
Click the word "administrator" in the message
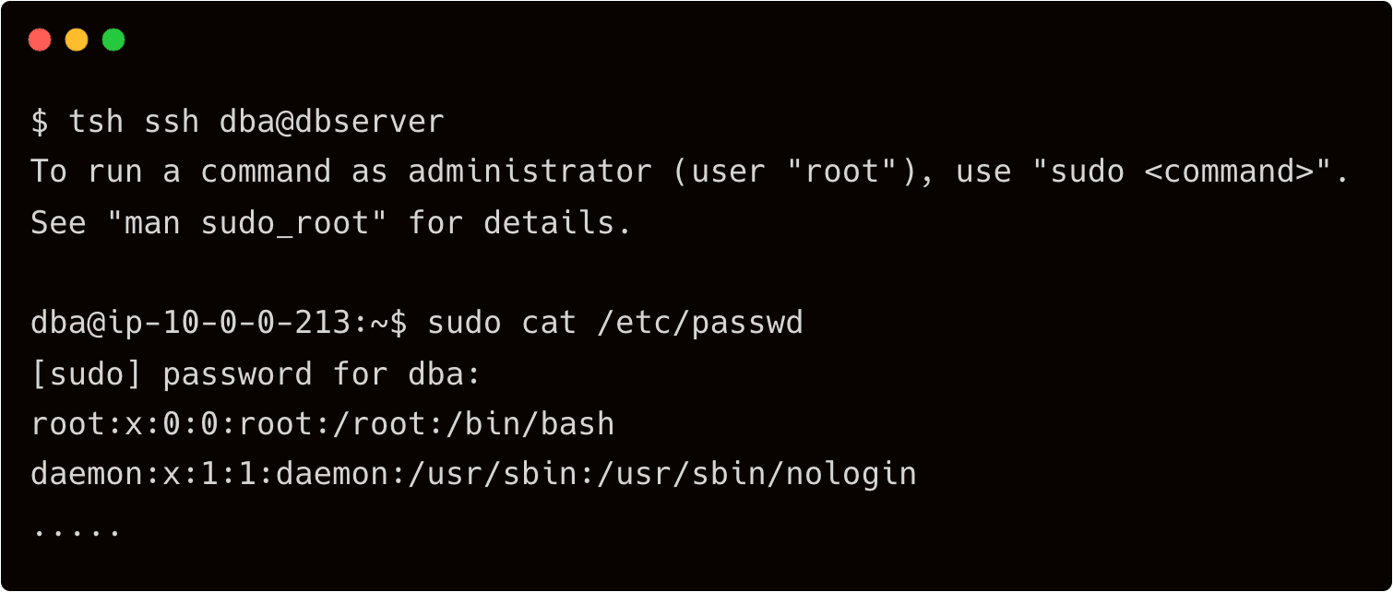click(x=530, y=172)
